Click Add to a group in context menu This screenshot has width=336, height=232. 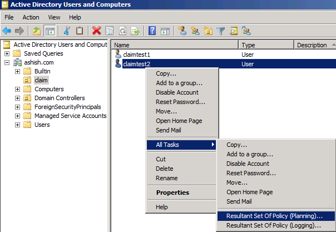(181, 83)
